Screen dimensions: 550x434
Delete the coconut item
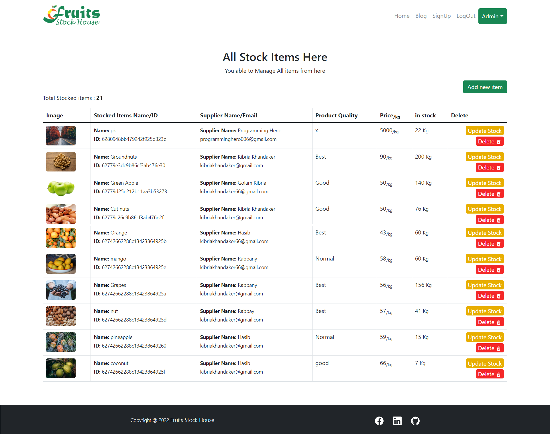tap(490, 374)
